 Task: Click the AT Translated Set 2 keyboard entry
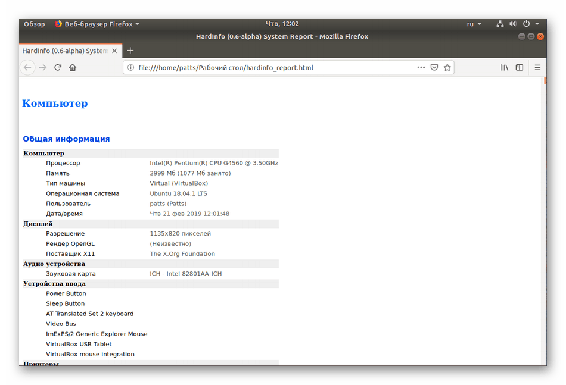click(89, 313)
